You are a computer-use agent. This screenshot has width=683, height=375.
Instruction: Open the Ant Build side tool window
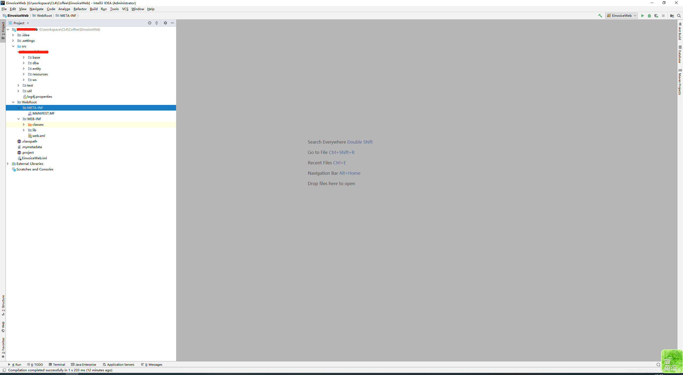pos(680,31)
